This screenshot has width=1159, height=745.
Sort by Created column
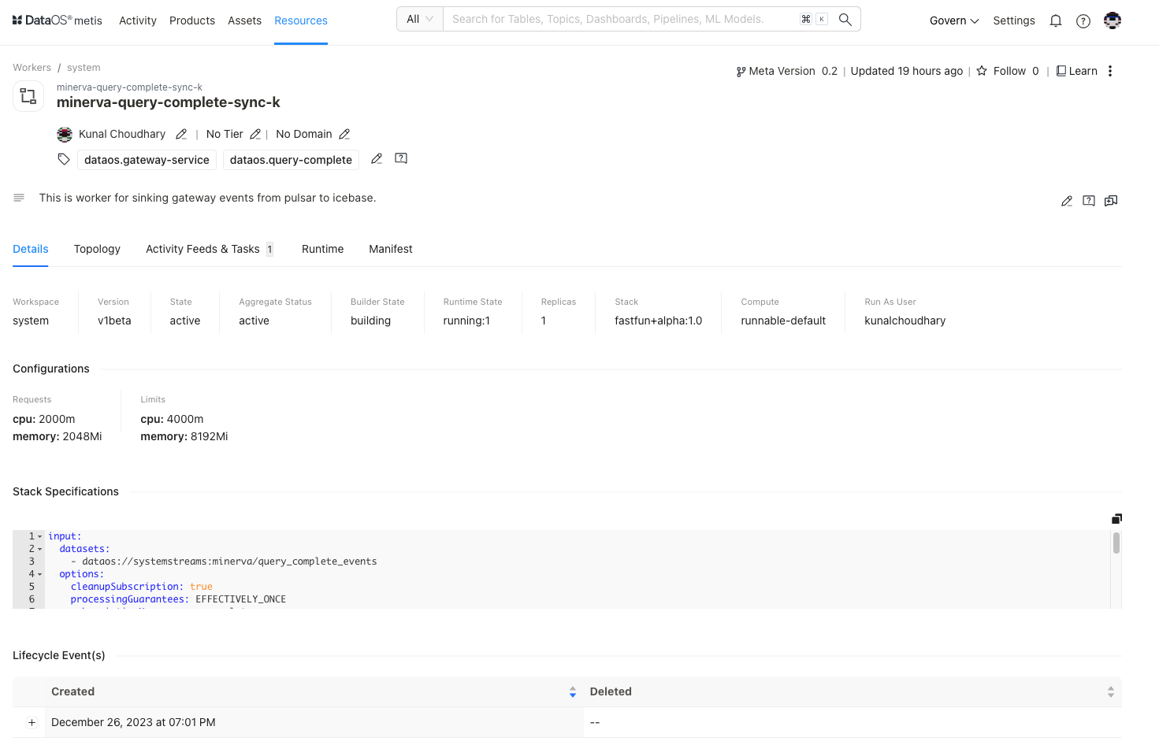573,691
